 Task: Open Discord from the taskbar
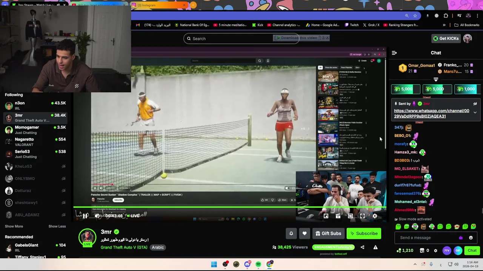[247, 264]
